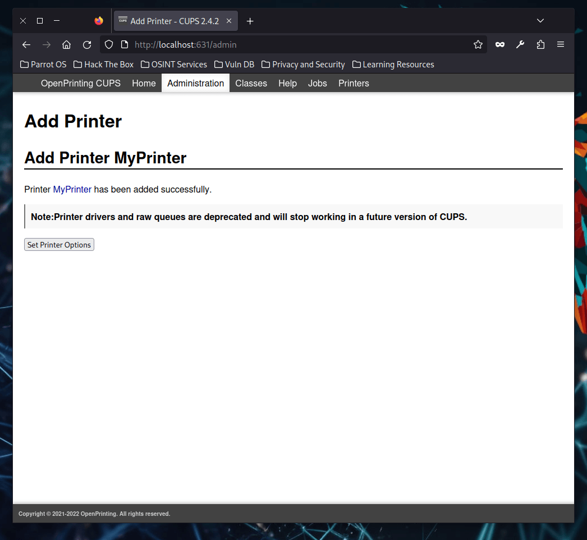Click the back navigation arrow
This screenshot has height=540, width=587.
(26, 44)
